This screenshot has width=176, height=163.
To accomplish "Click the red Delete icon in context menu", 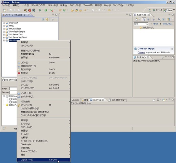I will tap(19, 73).
